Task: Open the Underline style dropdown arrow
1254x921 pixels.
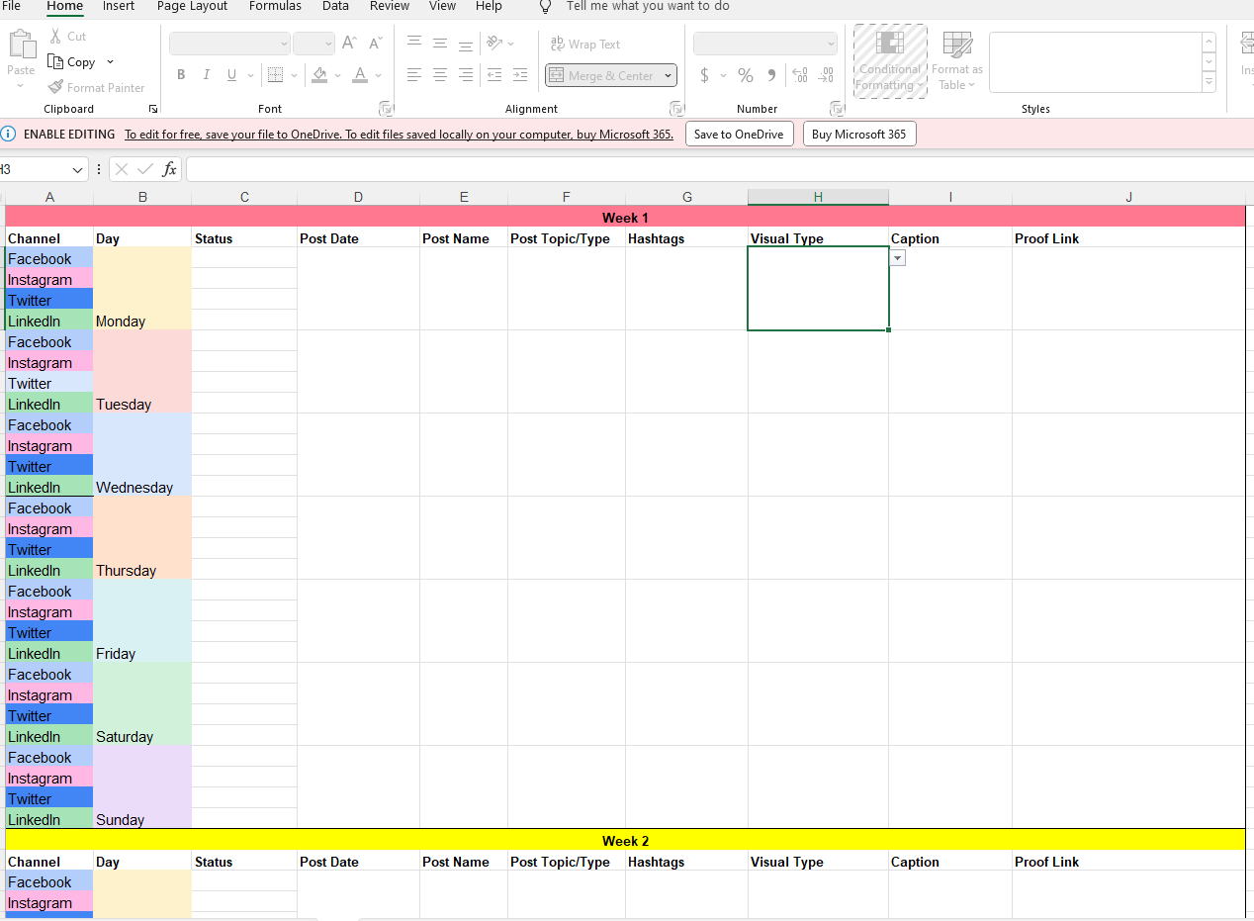Action: click(x=250, y=75)
